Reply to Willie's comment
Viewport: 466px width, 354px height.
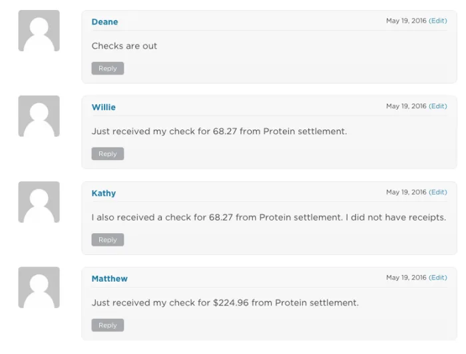[x=107, y=154]
